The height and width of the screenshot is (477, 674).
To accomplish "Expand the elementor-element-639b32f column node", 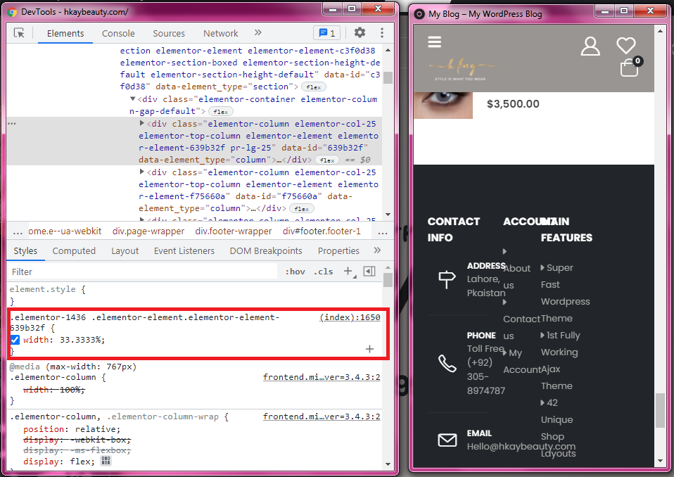I will [142, 123].
